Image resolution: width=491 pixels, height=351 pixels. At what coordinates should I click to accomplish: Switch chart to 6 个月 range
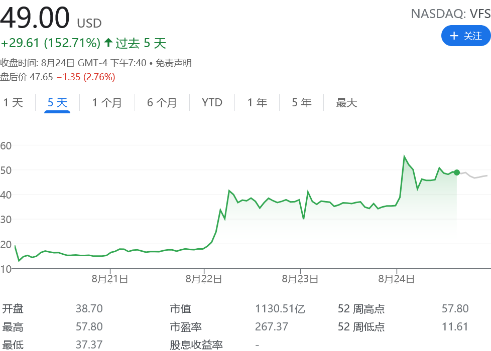pyautogui.click(x=162, y=103)
